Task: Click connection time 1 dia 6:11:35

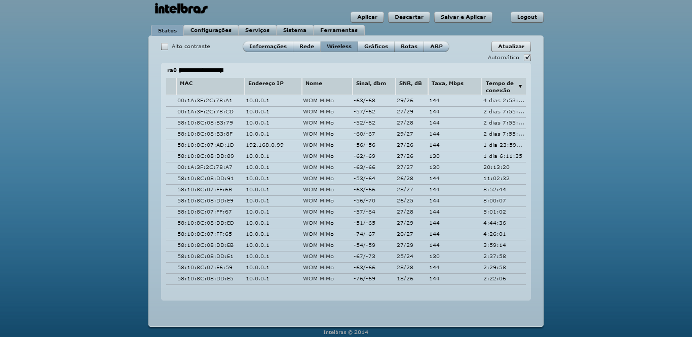Action: pyautogui.click(x=503, y=156)
